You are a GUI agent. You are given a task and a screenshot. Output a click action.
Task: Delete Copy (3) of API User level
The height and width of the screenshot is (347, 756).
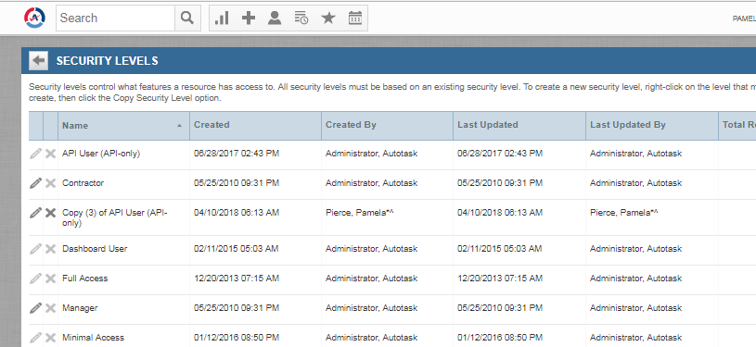click(x=50, y=213)
